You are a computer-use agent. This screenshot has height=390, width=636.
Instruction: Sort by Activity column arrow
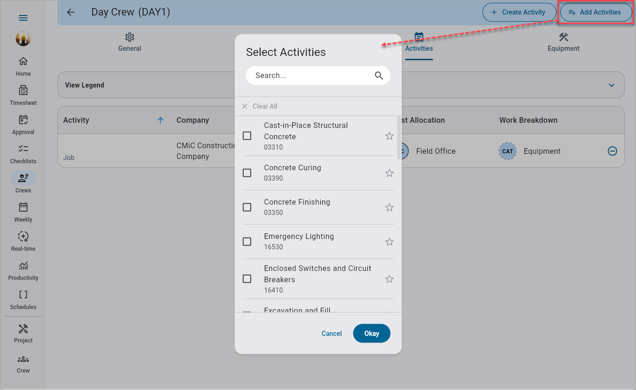(160, 120)
